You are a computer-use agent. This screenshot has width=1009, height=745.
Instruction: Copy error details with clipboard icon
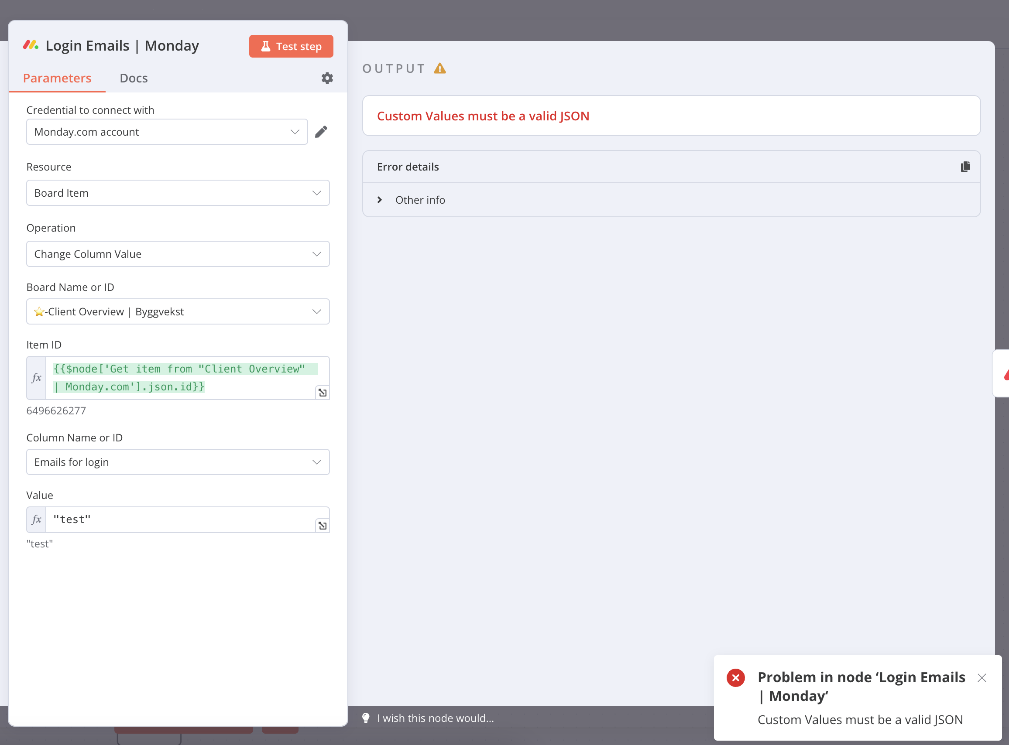[965, 167]
